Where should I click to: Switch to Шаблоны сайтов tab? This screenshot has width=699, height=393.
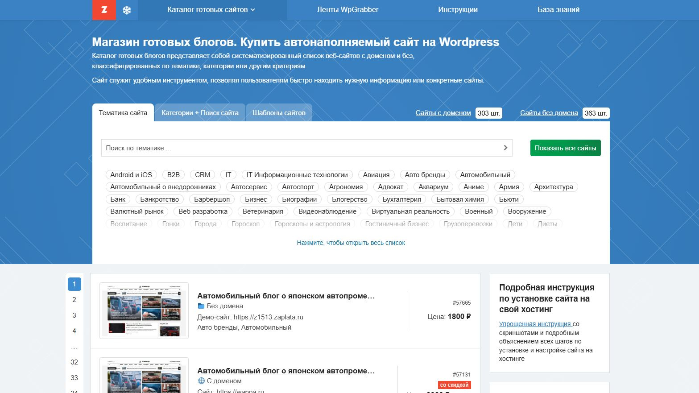coord(279,113)
